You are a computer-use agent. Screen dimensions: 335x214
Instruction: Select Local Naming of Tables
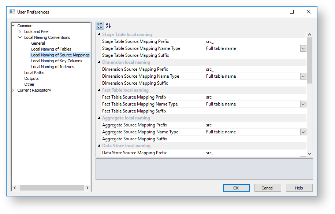click(x=51, y=49)
